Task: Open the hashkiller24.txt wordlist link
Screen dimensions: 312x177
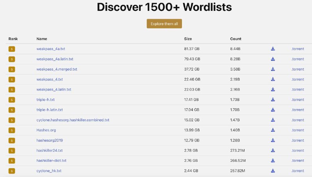Action: pos(50,150)
